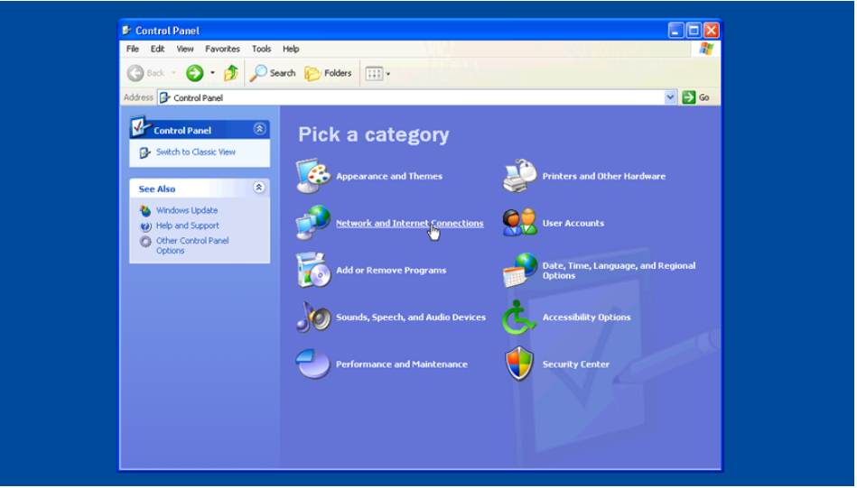Click the Help and Support link
The width and height of the screenshot is (857, 488).
188,226
